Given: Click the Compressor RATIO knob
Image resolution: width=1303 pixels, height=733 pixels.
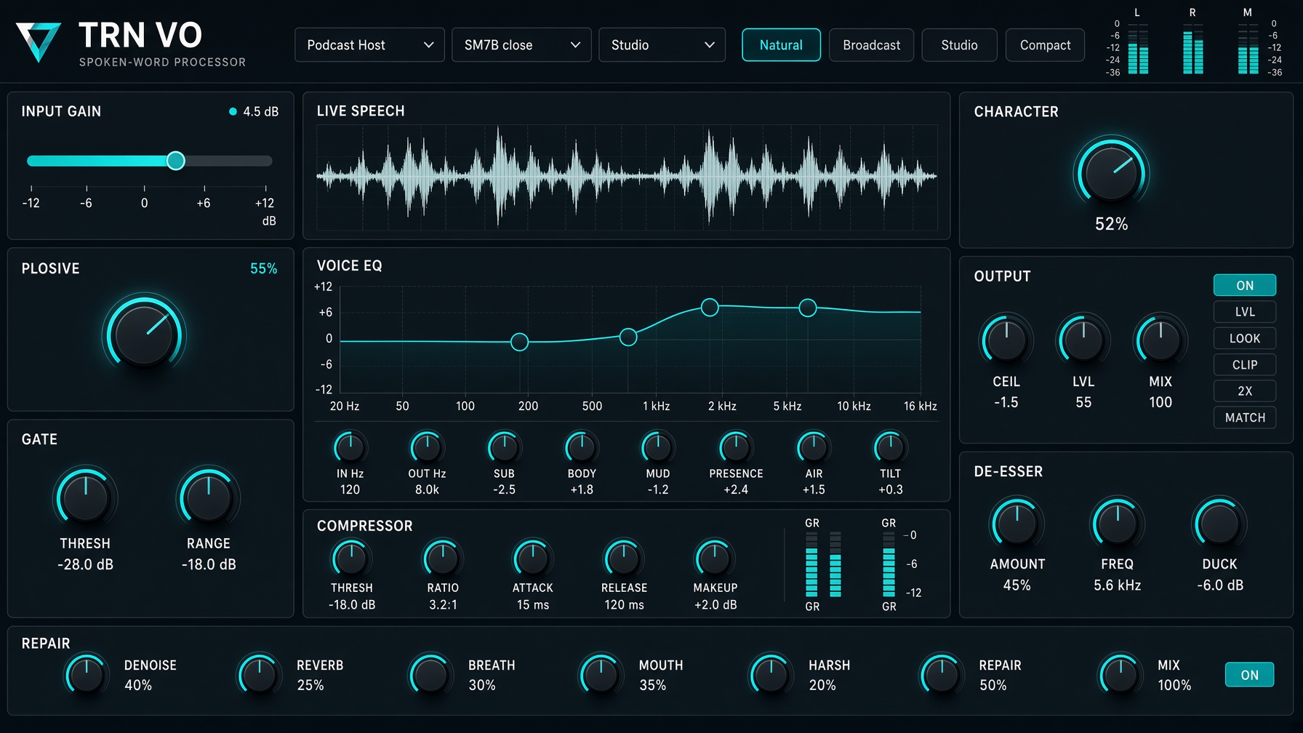Looking at the screenshot, I should (442, 558).
